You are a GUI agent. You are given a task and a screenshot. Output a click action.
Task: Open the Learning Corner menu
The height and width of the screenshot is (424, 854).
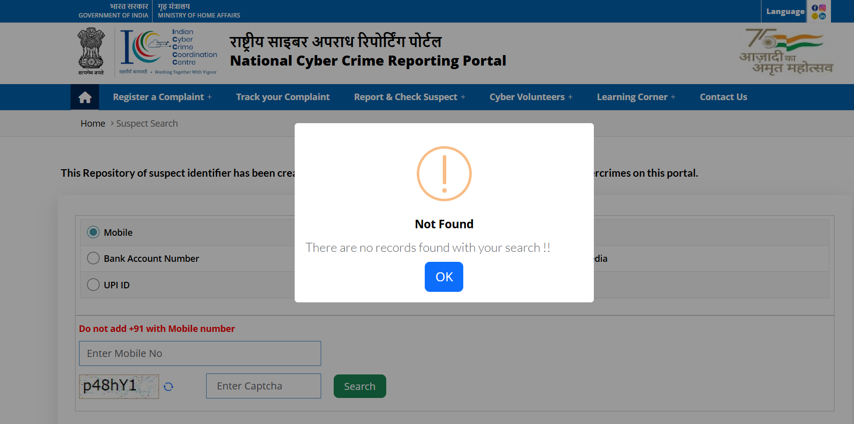[x=636, y=97]
